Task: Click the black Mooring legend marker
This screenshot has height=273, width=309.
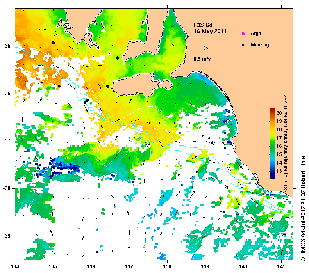Action: click(x=243, y=45)
